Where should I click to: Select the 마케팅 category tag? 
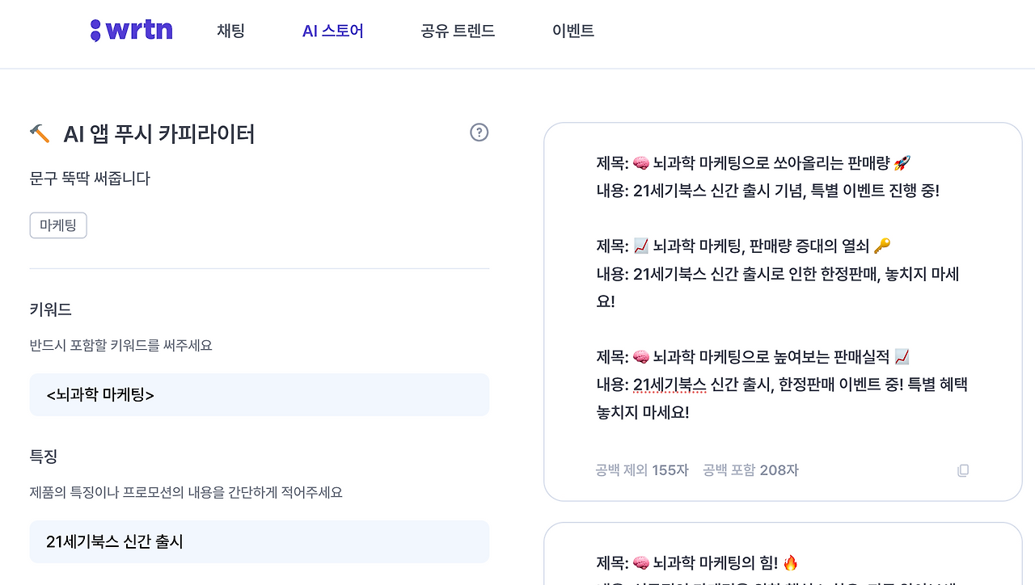point(57,225)
